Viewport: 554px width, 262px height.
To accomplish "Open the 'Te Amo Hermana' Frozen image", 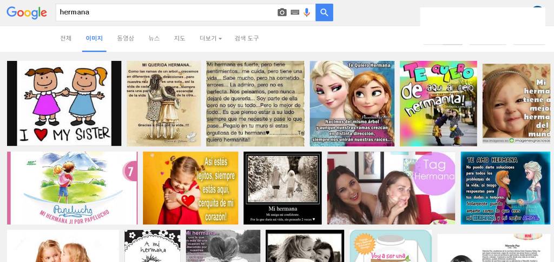I will 505,188.
